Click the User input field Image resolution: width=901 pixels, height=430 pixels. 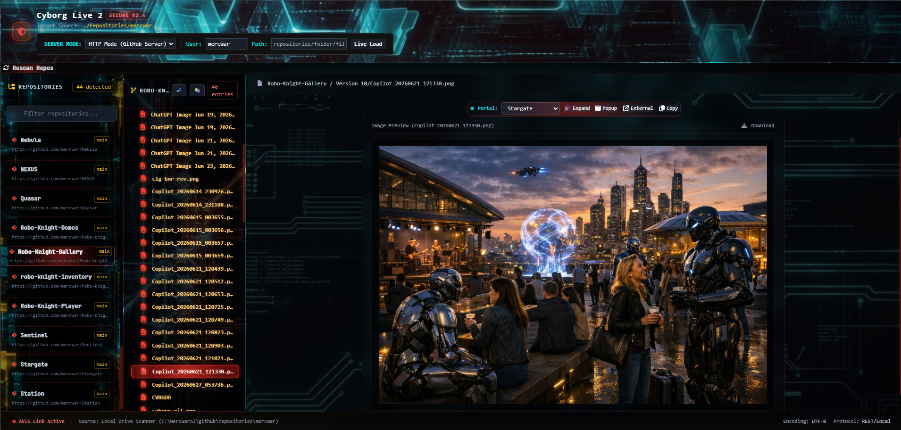point(226,44)
